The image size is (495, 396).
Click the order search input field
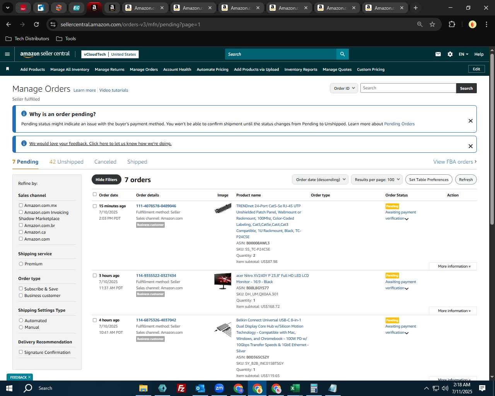(x=408, y=88)
